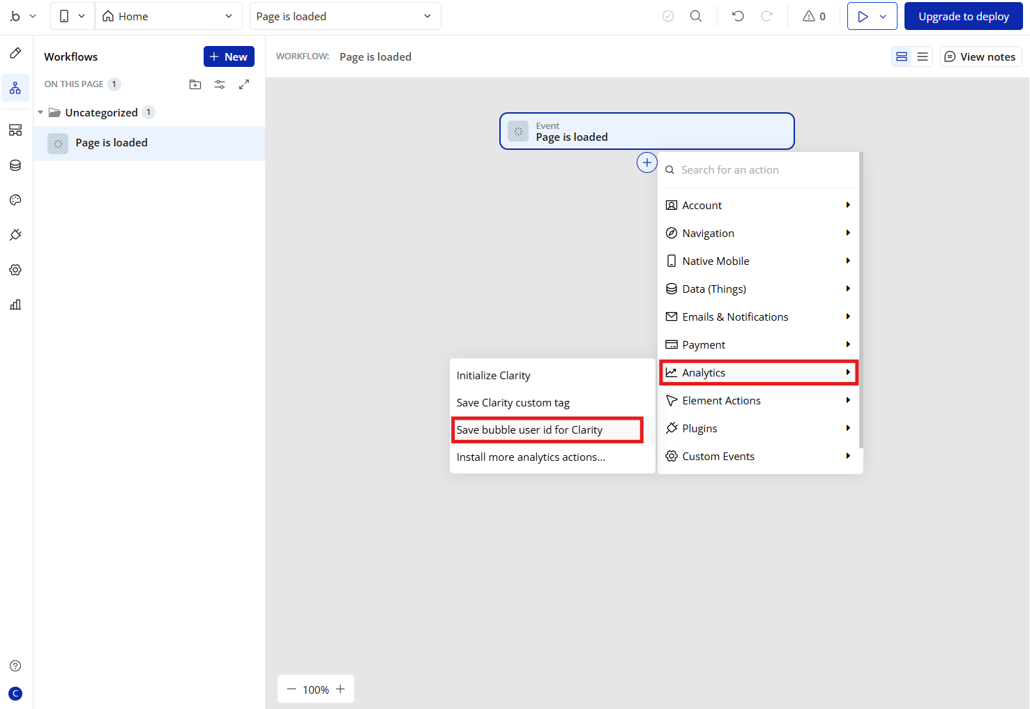Screen dimensions: 1030x709
Task: Click the 100% zoom level value
Action: pos(316,689)
